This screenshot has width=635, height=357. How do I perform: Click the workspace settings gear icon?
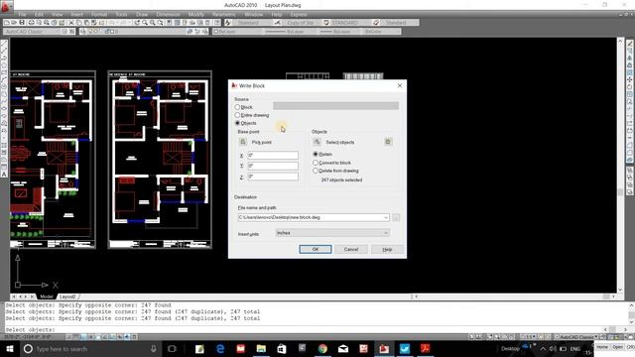click(x=64, y=31)
